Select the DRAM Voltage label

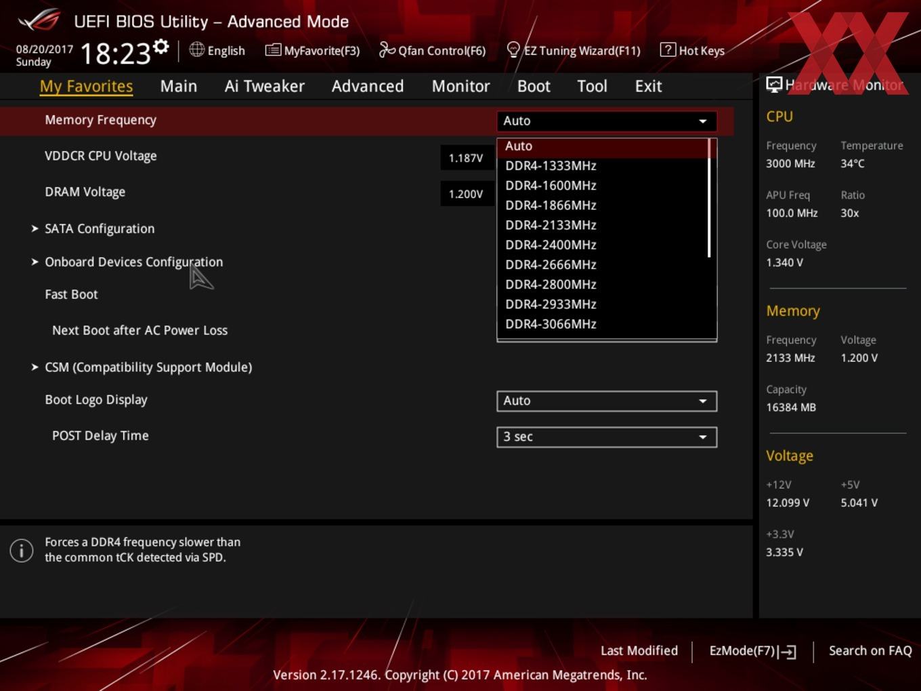click(x=85, y=192)
